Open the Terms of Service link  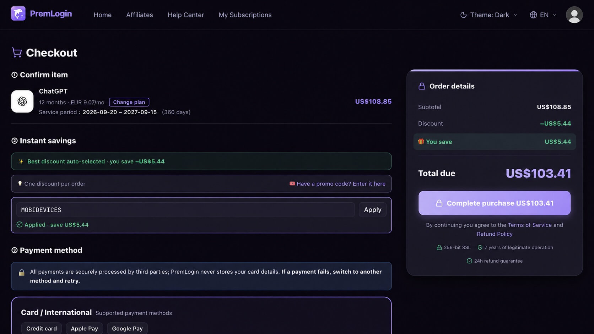tap(530, 225)
